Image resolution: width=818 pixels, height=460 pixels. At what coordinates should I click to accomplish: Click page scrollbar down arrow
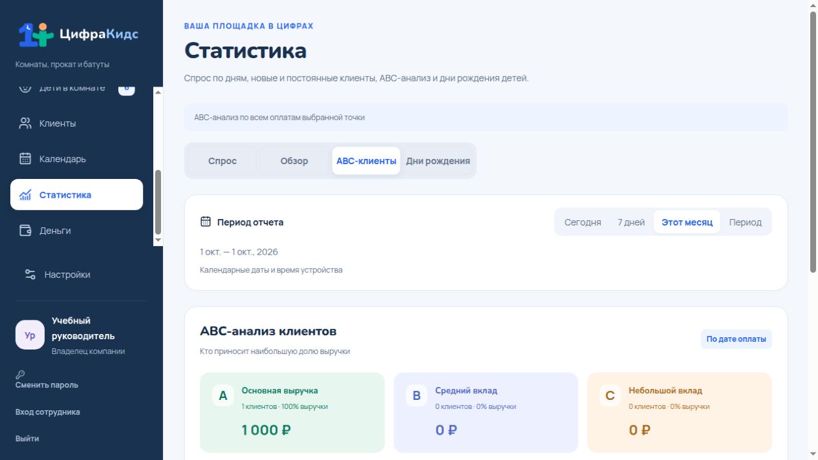click(x=813, y=455)
